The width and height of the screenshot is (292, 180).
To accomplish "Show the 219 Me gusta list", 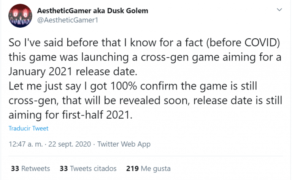I will tap(148, 168).
